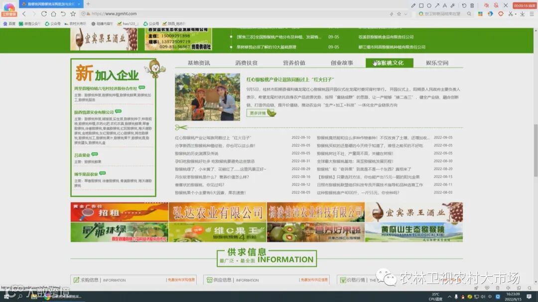Screen dimensions: 538x302
Task: Switch to the 消费扶贫 tab
Action: click(x=247, y=63)
